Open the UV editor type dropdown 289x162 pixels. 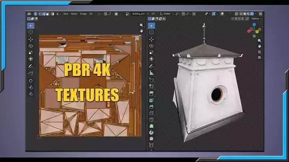[x=29, y=14]
